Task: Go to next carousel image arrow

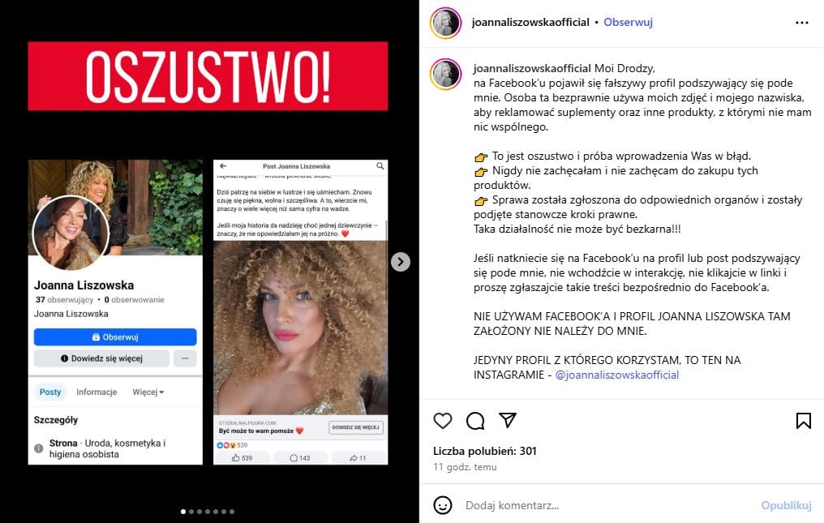Action: pos(401,262)
